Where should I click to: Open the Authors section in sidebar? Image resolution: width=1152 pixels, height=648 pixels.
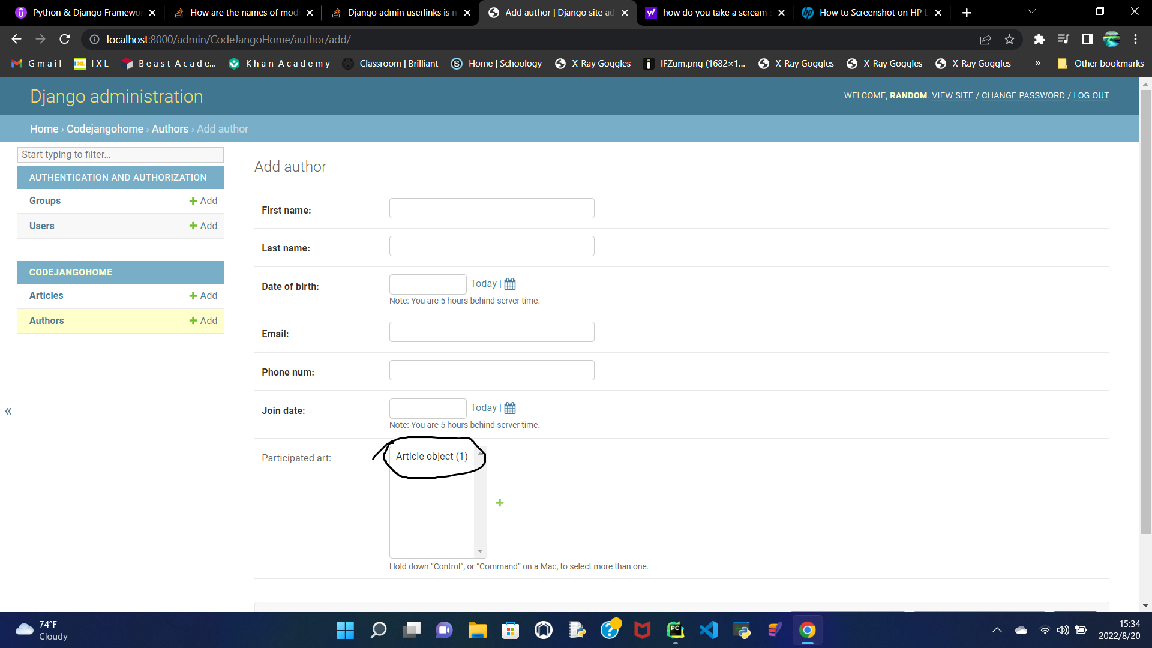(x=46, y=320)
